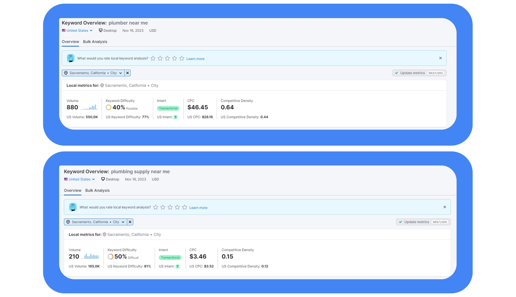The image size is (516, 297).
Task: Rate one star in plumber near me panel
Action: [153, 58]
